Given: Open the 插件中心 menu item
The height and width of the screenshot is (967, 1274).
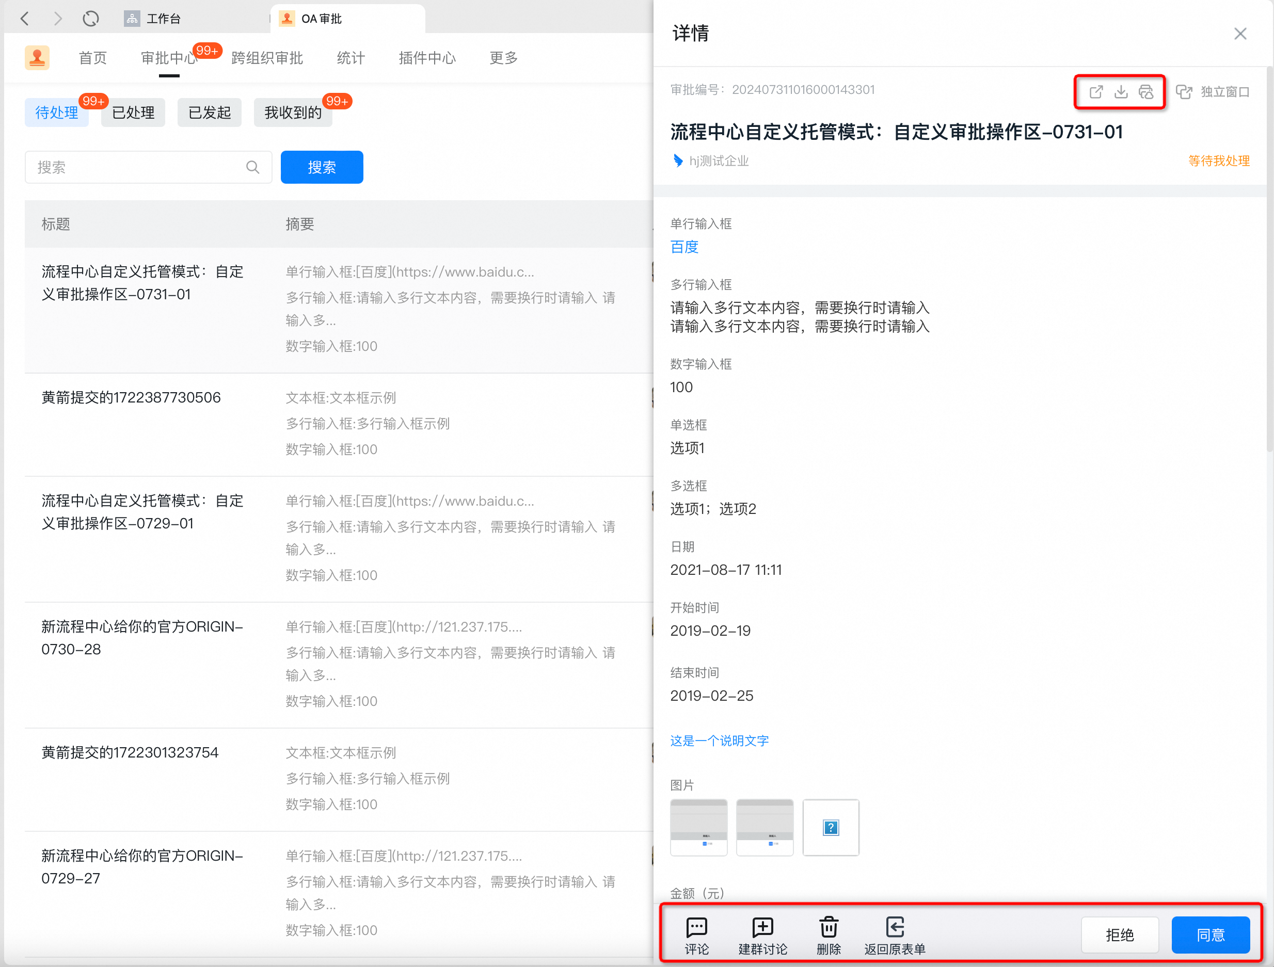Looking at the screenshot, I should 427,58.
